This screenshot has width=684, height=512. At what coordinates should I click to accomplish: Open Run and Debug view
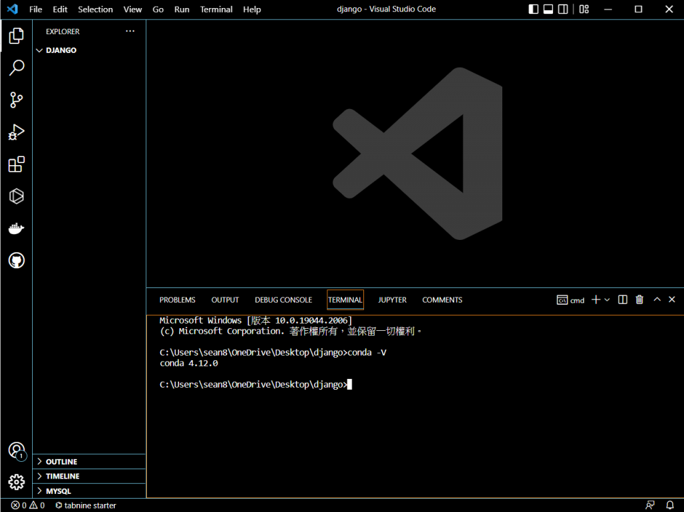16,132
